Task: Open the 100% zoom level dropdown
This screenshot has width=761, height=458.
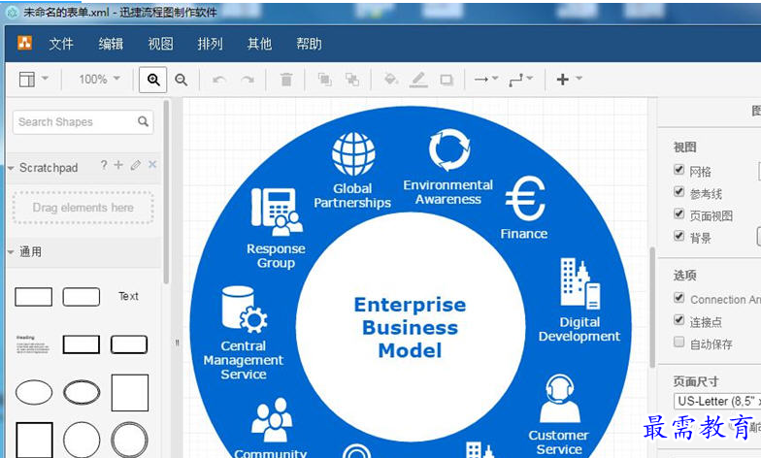Action: (x=99, y=80)
